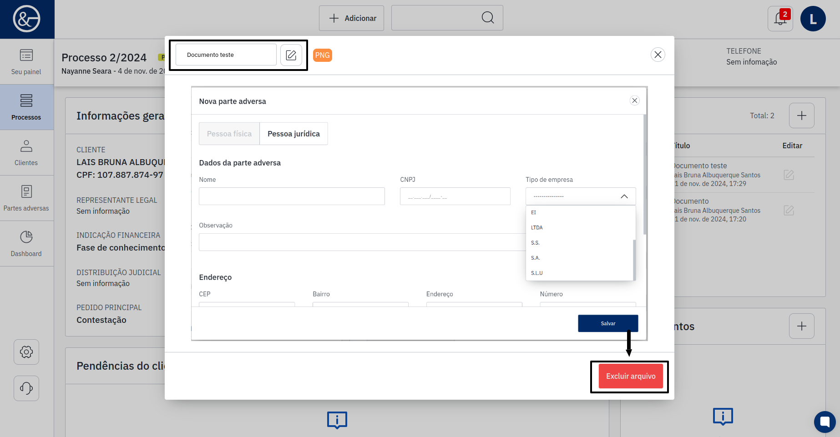The image size is (840, 437).
Task: Edit the Documento teste row pencil icon
Action: tap(789, 175)
